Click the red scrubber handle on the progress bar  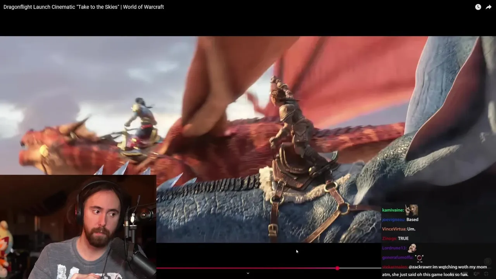point(338,268)
